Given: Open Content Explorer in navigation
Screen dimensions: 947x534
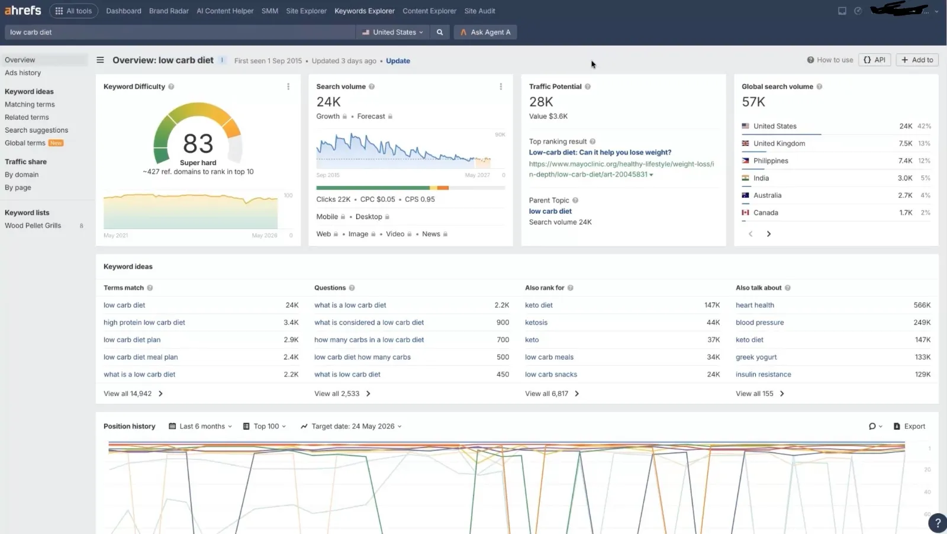Looking at the screenshot, I should point(429,11).
